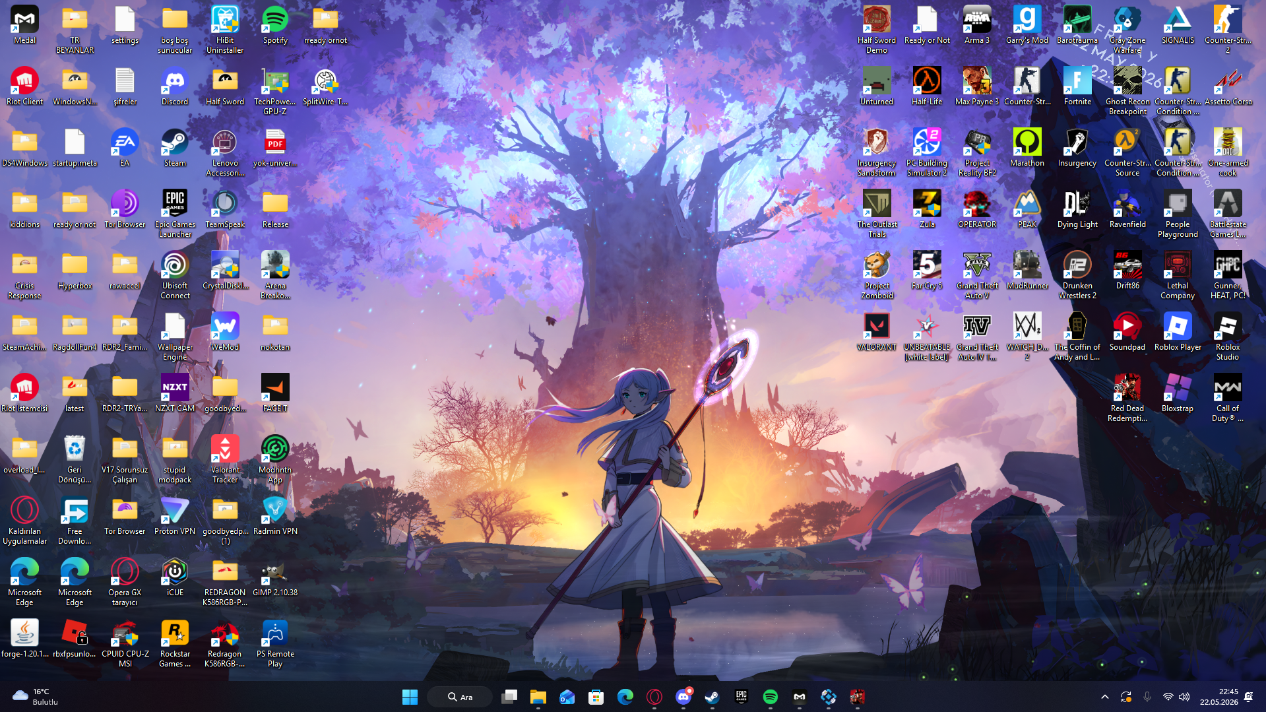The image size is (1266, 712).
Task: Open the Rockstar Games launcher icon
Action: [175, 643]
